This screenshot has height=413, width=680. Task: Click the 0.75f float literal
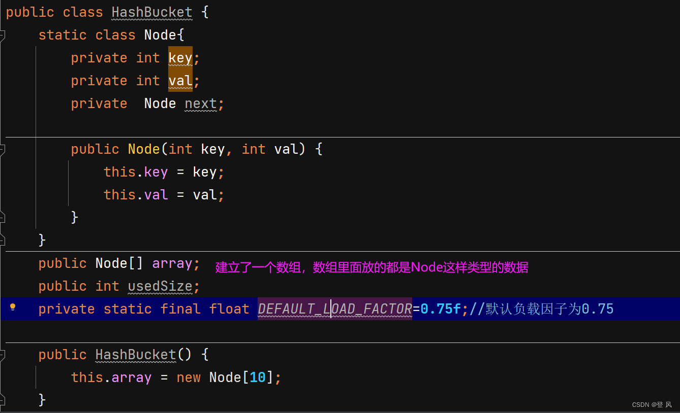[x=441, y=308]
